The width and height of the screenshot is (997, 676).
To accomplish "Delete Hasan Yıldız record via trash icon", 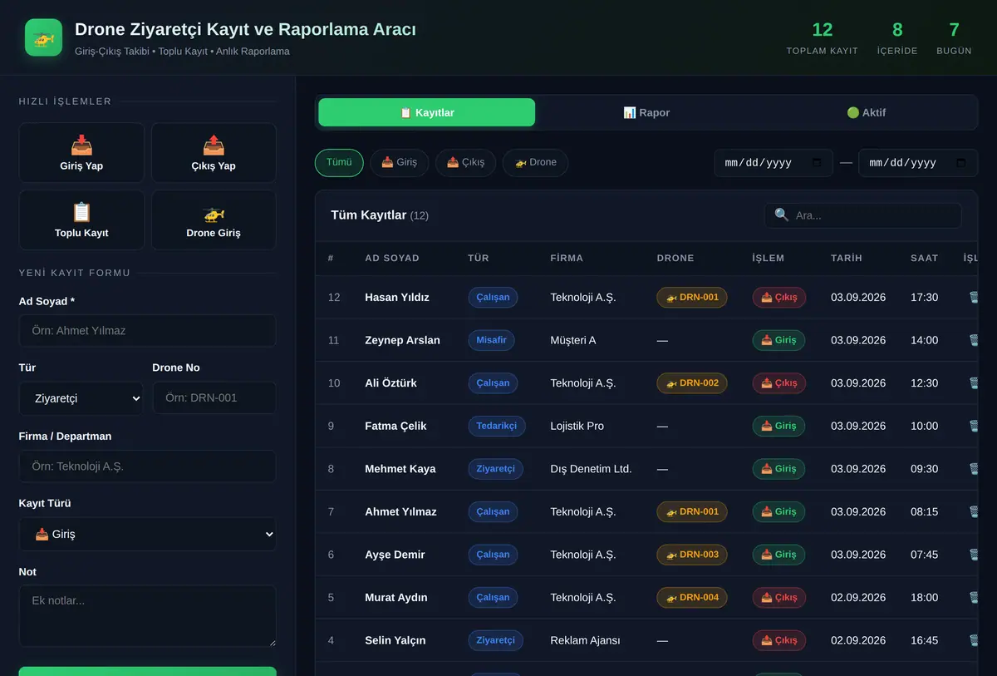I will (x=974, y=297).
